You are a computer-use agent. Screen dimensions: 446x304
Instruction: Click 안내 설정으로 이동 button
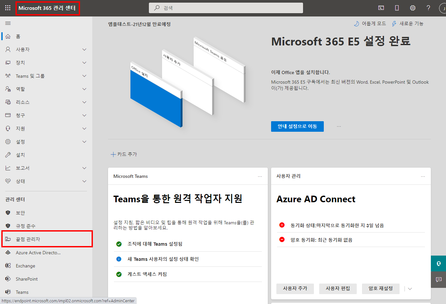(297, 126)
